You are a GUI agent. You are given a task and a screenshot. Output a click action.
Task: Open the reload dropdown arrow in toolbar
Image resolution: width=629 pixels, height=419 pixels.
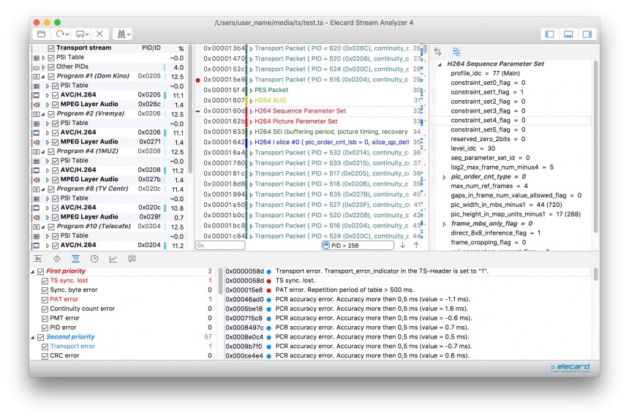click(67, 34)
